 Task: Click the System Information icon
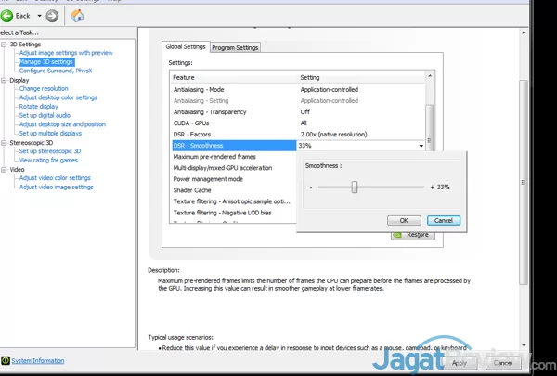pos(6,360)
